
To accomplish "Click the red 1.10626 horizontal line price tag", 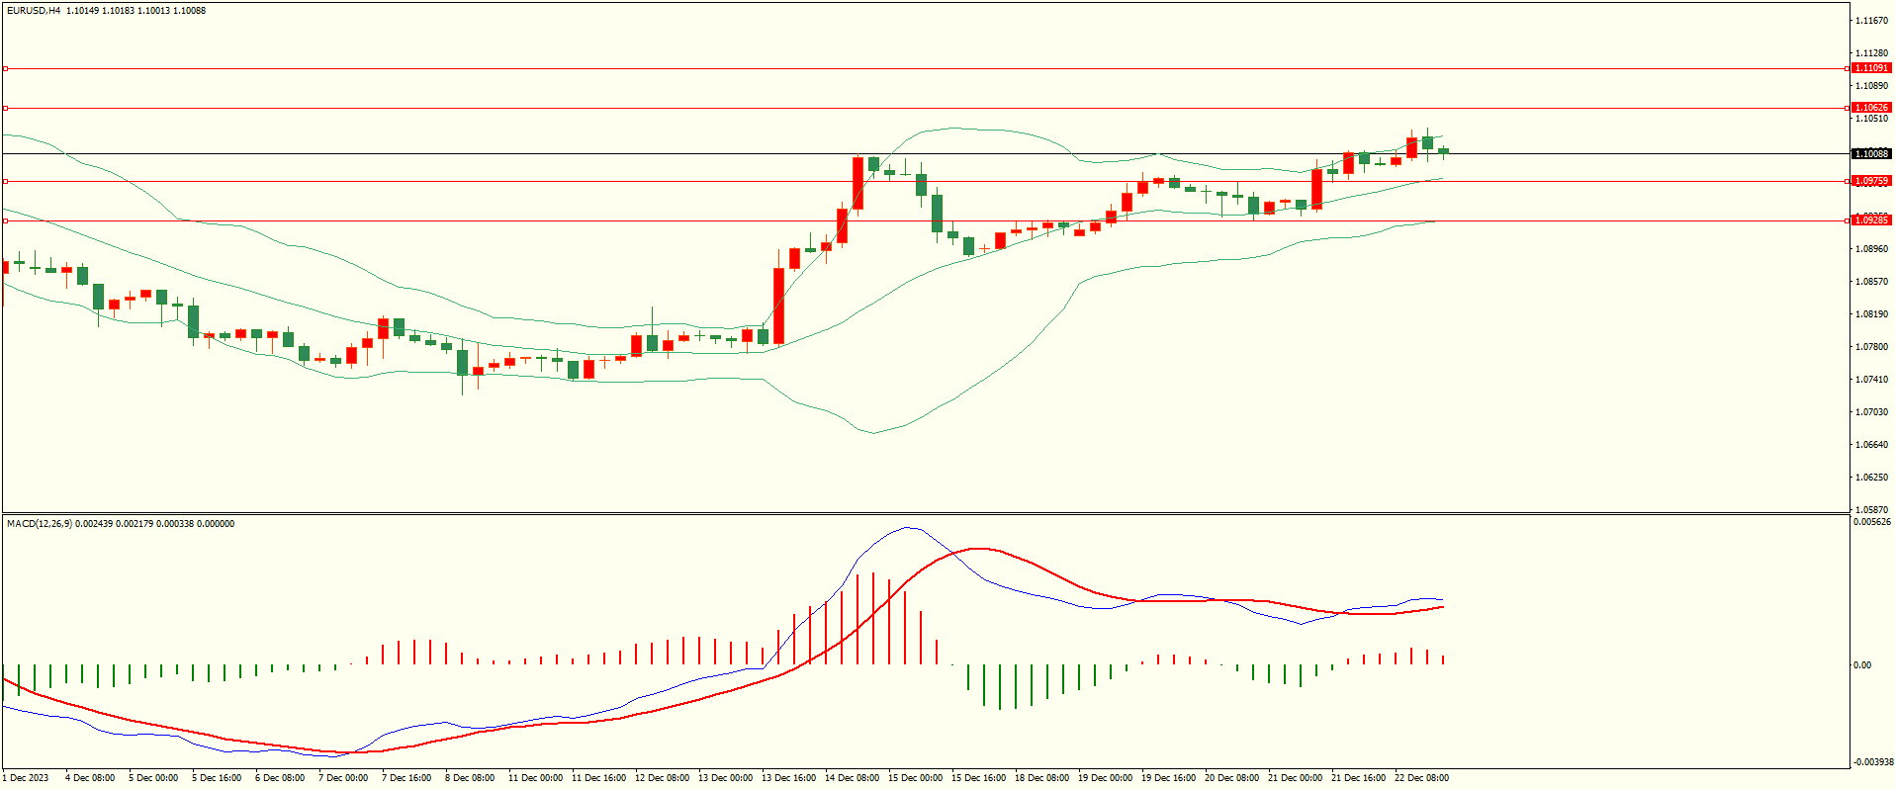I will click(1871, 108).
